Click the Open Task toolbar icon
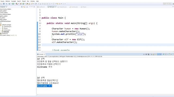 [29, 4]
